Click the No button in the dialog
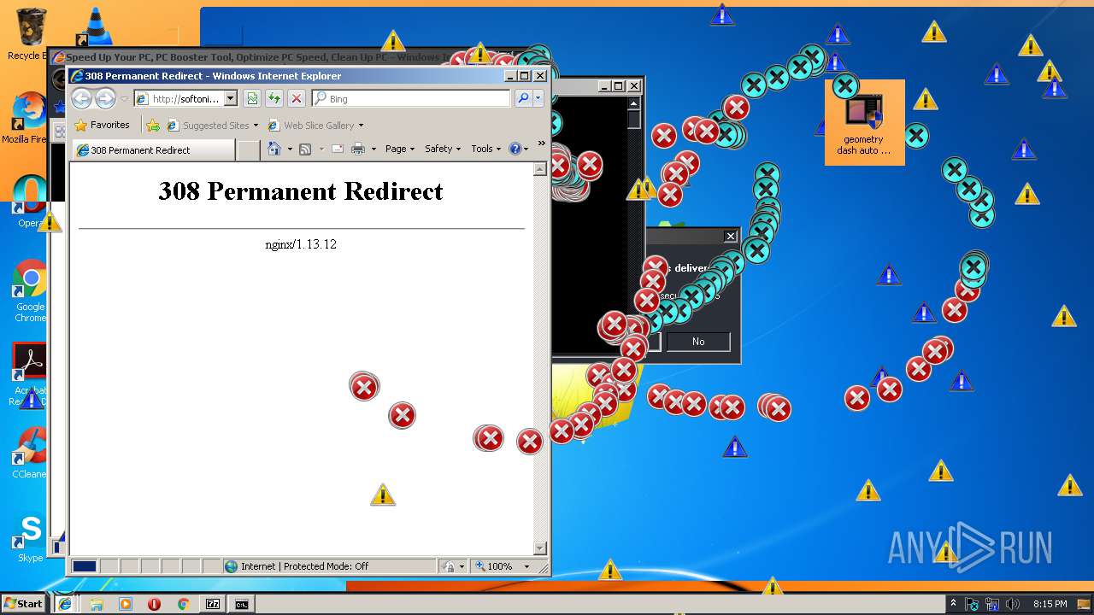 [x=698, y=342]
